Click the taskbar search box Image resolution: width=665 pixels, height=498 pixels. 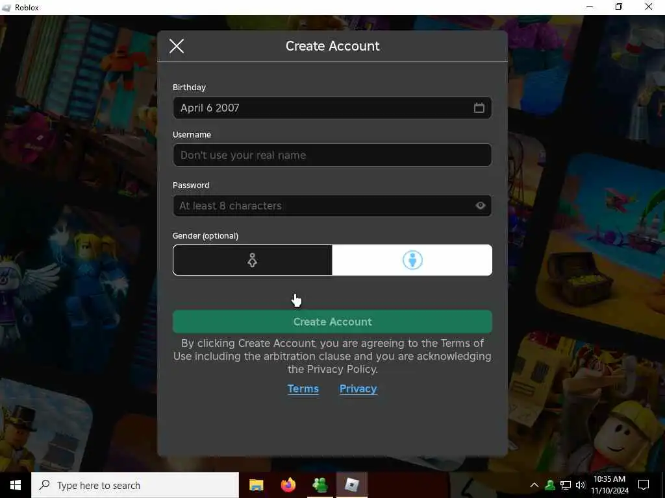point(135,485)
